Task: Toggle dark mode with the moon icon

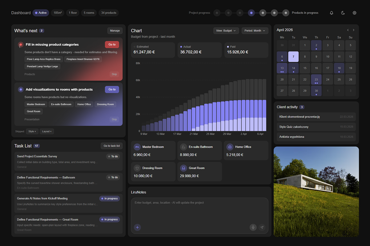Action: [x=343, y=13]
